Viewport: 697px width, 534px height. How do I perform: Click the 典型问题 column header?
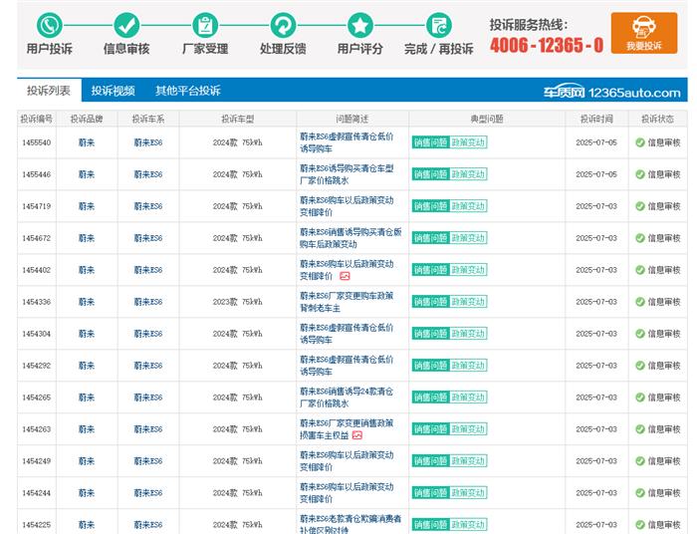[487, 119]
